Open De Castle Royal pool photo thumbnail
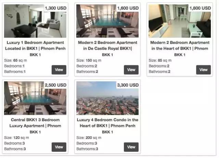Screen dimensions: 219x158 (107, 21)
